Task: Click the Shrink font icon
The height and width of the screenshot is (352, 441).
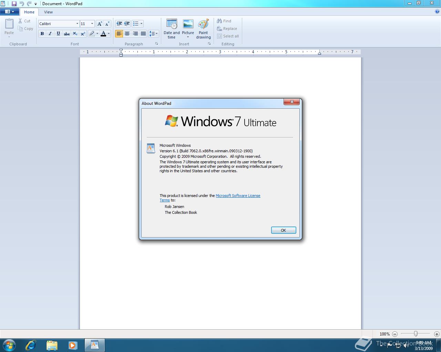Action: click(x=107, y=24)
